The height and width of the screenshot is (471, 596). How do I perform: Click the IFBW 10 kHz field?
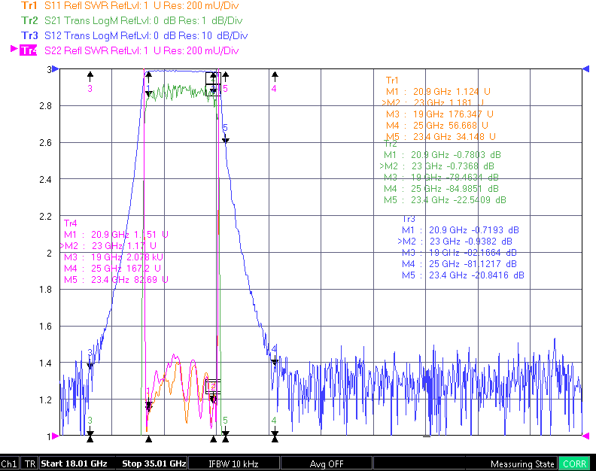click(234, 463)
